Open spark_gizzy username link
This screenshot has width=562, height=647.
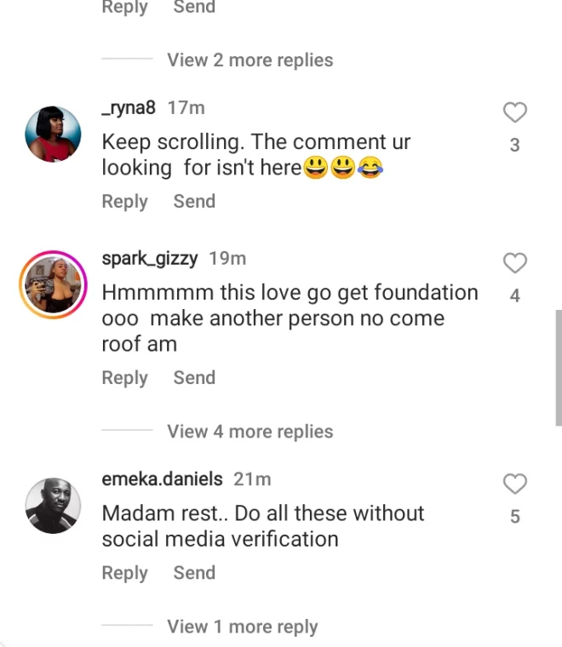tap(151, 259)
